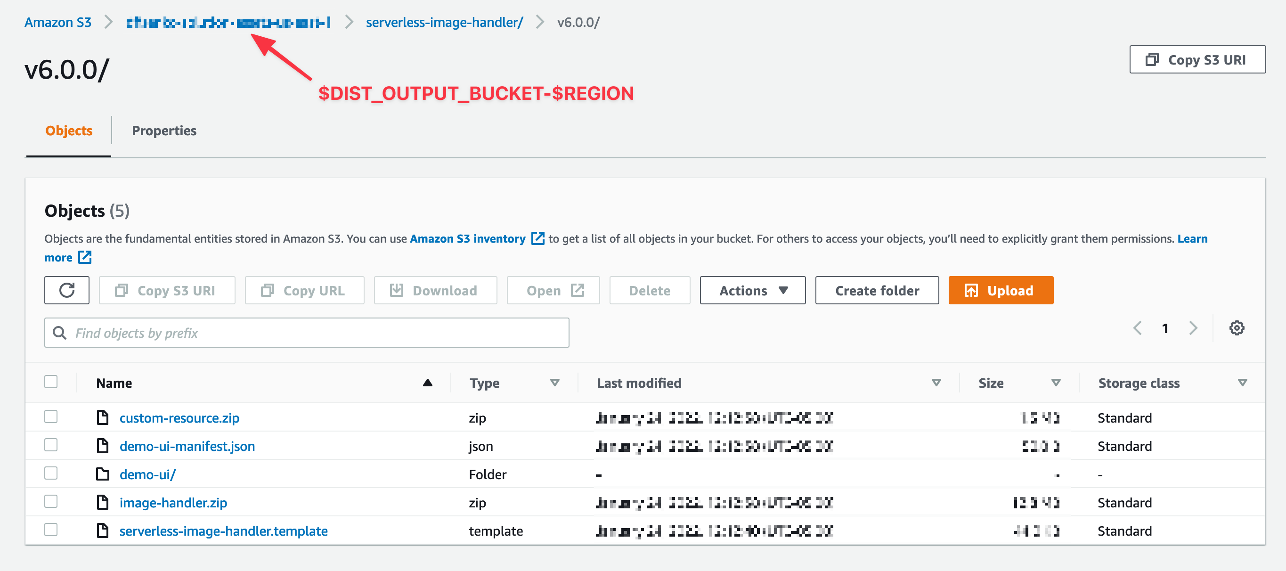Click the file icon beside custom-resource.zip
The height and width of the screenshot is (571, 1286).
click(x=102, y=418)
